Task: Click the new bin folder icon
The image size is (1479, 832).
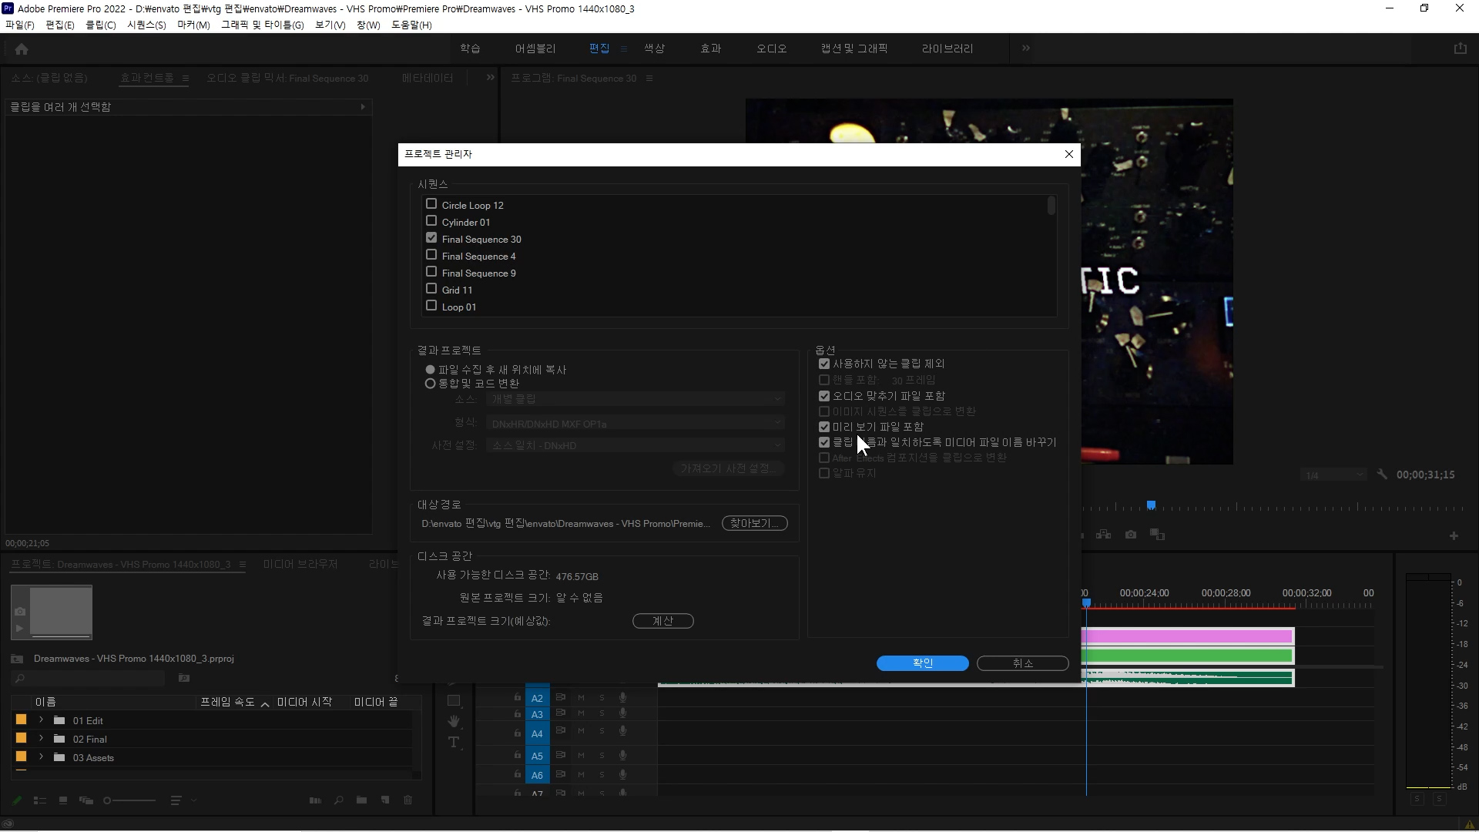Action: pos(361,800)
